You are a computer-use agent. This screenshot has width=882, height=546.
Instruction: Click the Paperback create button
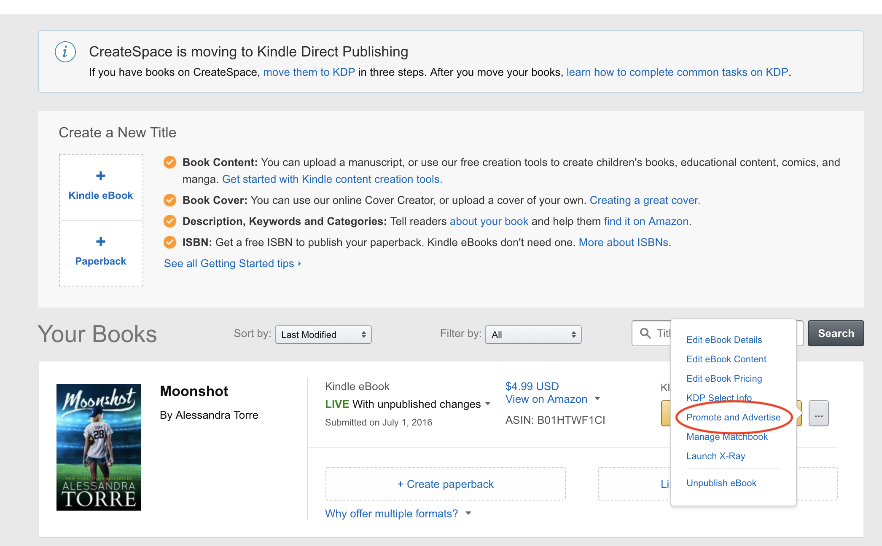(x=101, y=253)
